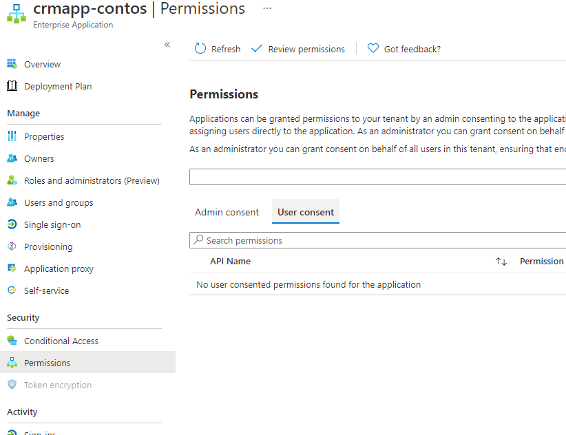
Task: Click the Single sign-on icon
Action: [12, 224]
